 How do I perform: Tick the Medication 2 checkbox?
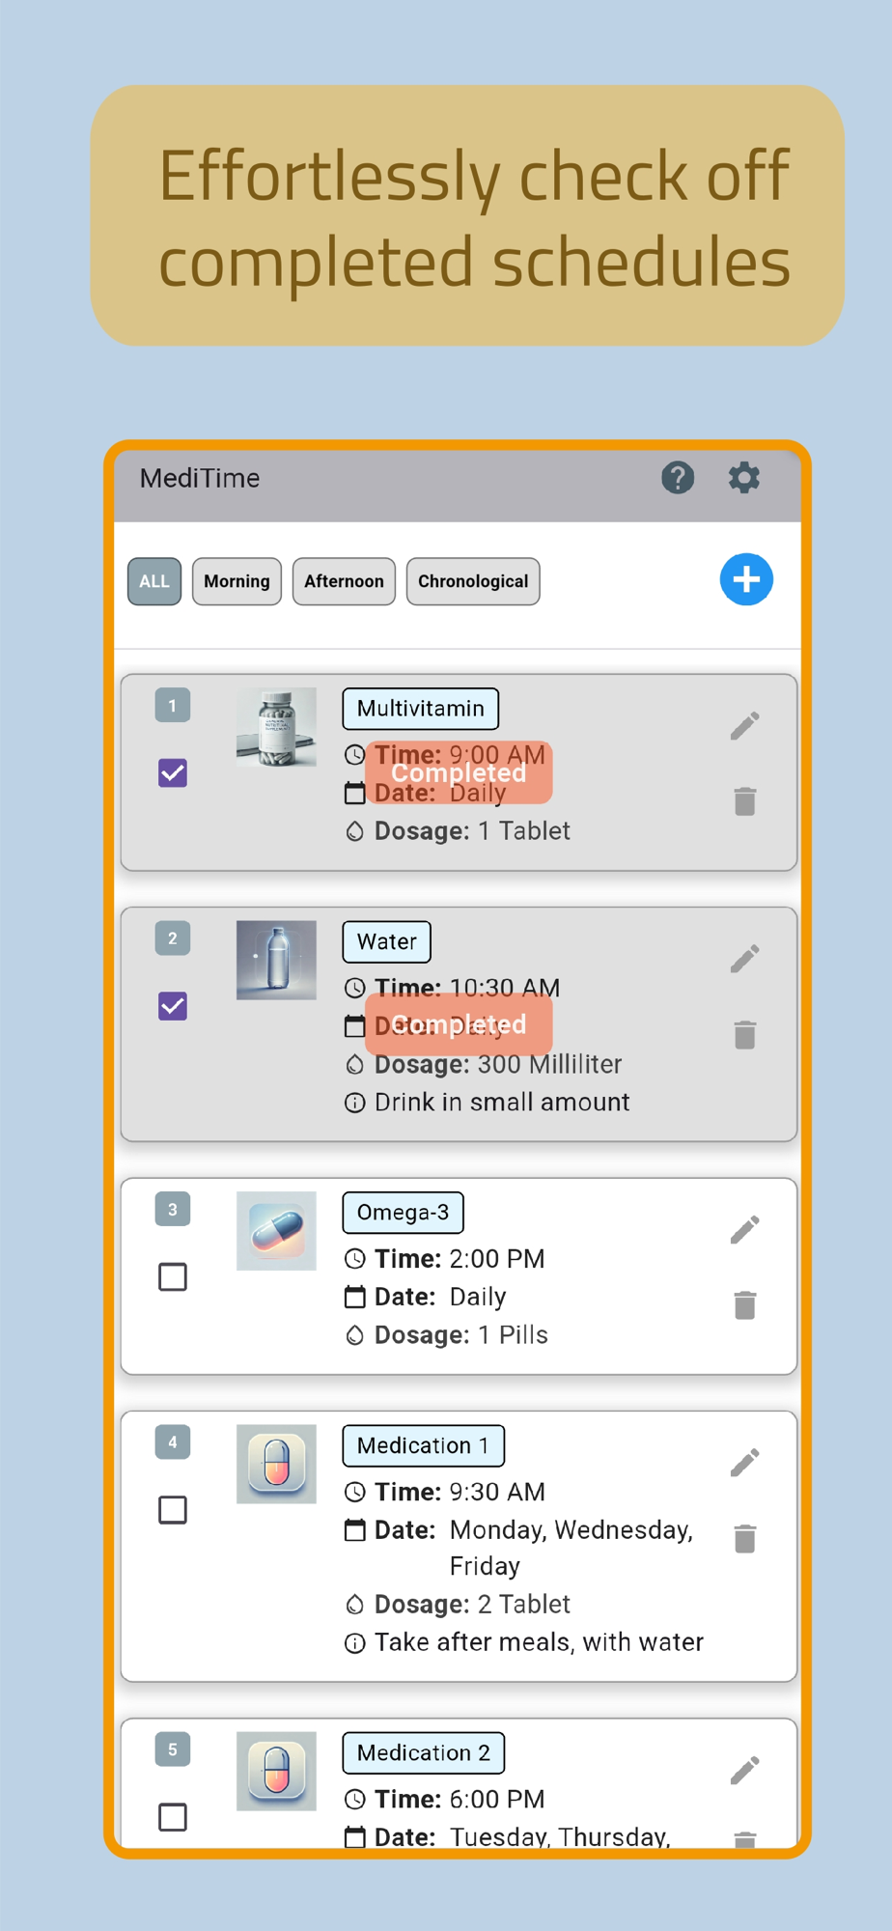[173, 1817]
